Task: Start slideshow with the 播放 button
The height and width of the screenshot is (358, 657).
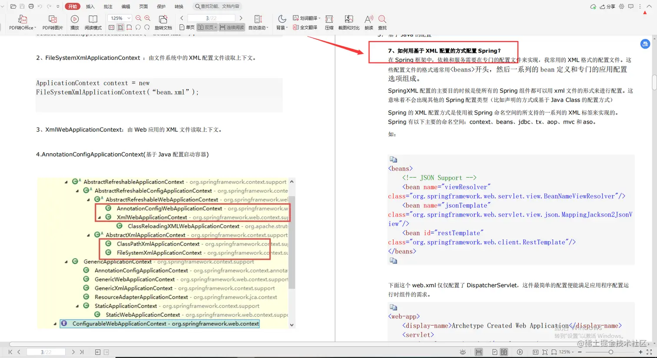Action: pos(75,22)
